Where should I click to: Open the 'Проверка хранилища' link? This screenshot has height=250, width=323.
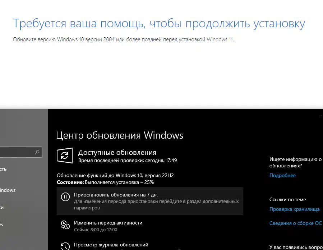tap(294, 209)
